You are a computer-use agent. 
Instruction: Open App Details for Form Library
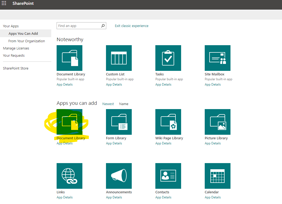(x=114, y=143)
